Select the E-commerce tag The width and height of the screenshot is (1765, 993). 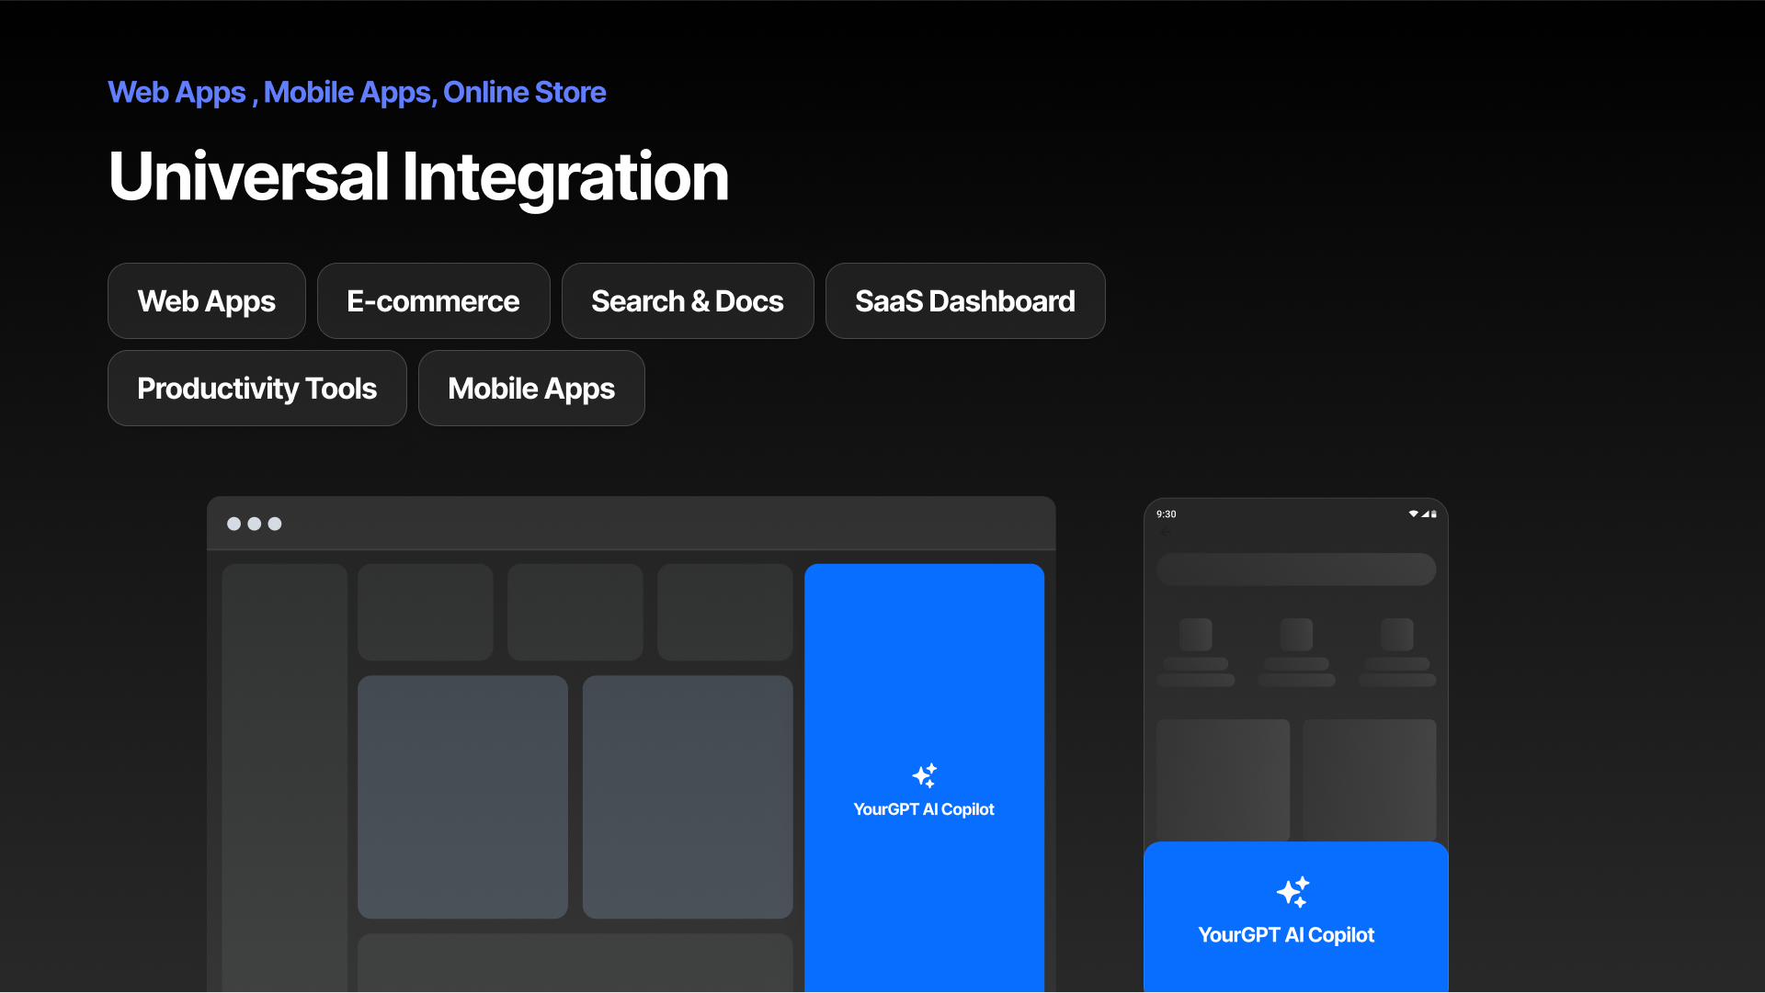coord(433,301)
